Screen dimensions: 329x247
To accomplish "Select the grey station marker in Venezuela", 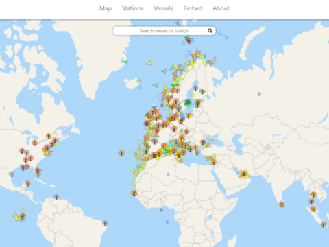I will coord(56,197).
